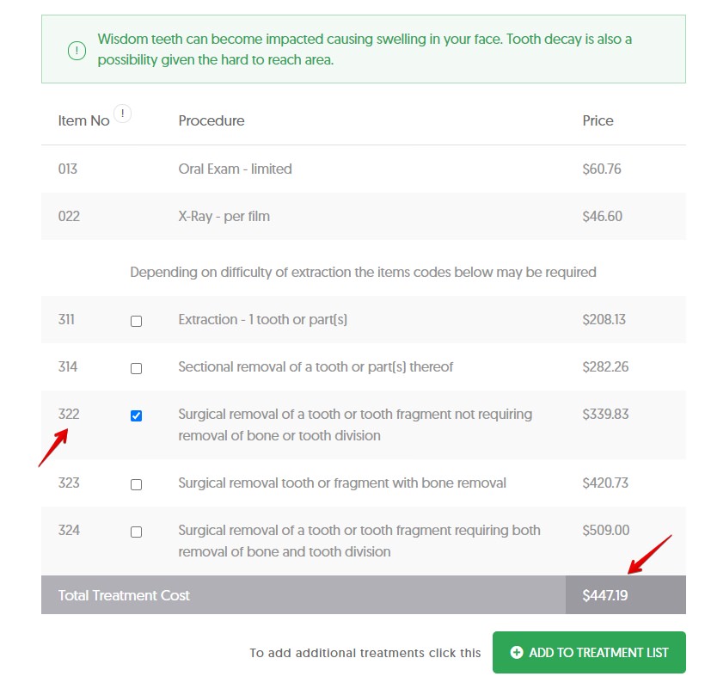Click plus icon on Add To Treatment List
This screenshot has width=705, height=695.
tap(517, 652)
